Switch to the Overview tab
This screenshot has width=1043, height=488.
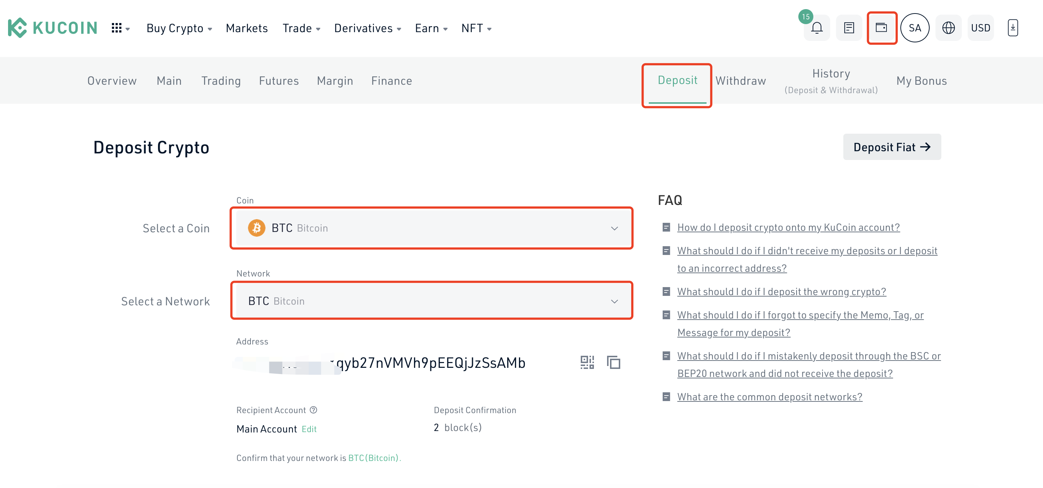pos(112,80)
